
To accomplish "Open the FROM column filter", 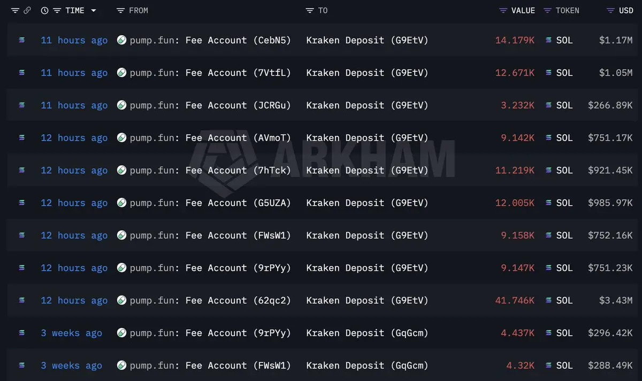I will click(x=120, y=11).
